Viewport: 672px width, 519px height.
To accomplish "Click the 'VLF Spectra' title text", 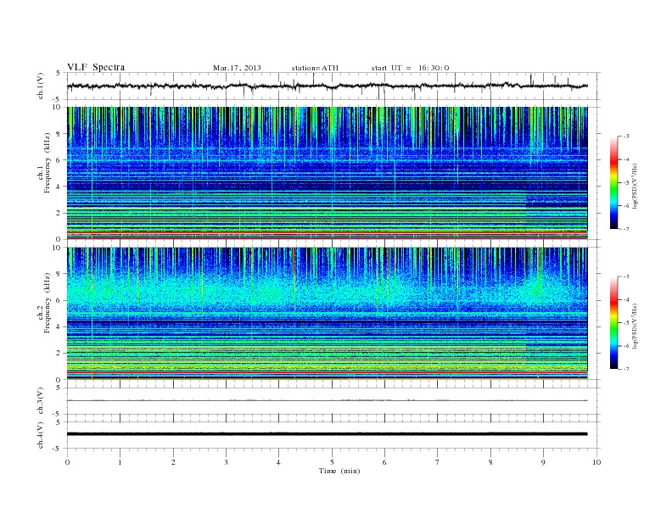I will [x=96, y=67].
